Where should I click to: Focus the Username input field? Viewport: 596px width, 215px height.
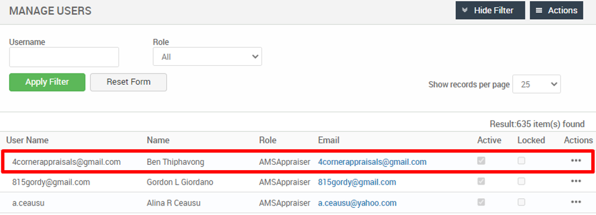pyautogui.click(x=64, y=57)
